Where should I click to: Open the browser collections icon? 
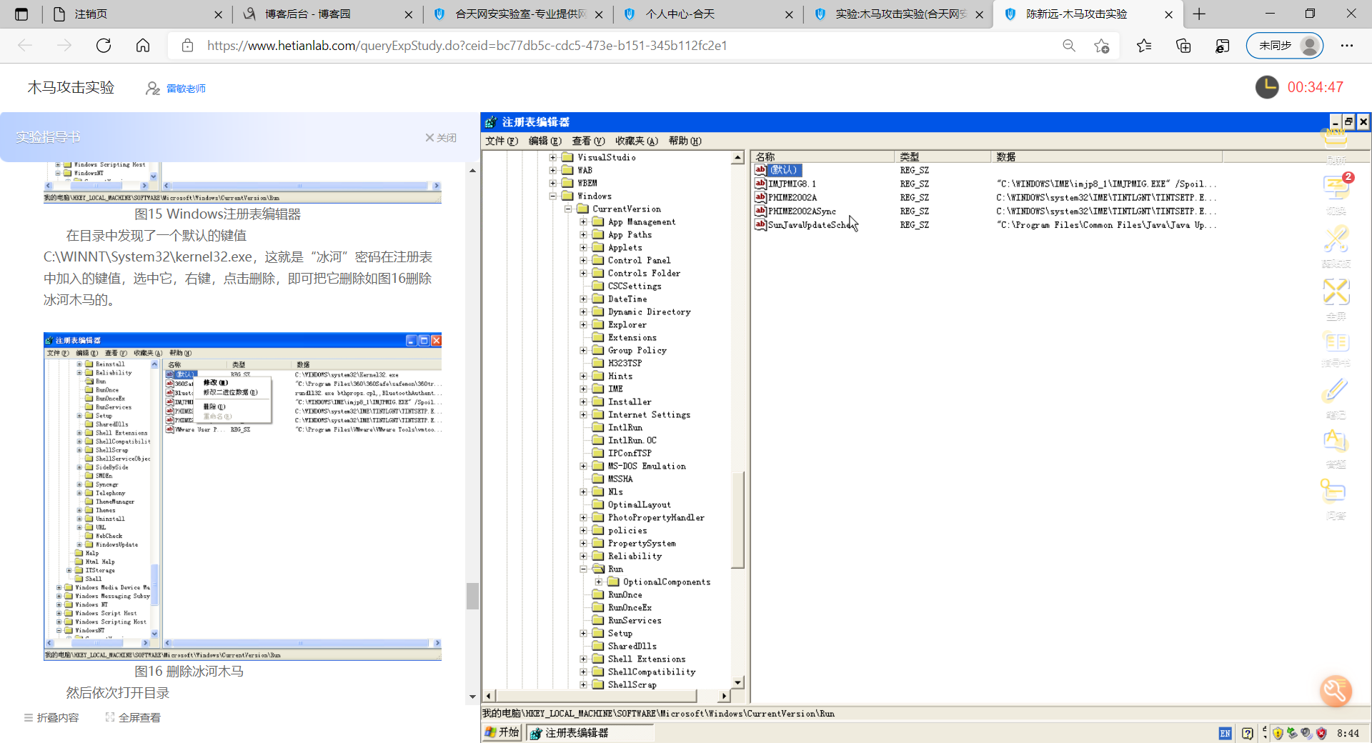tap(1183, 46)
